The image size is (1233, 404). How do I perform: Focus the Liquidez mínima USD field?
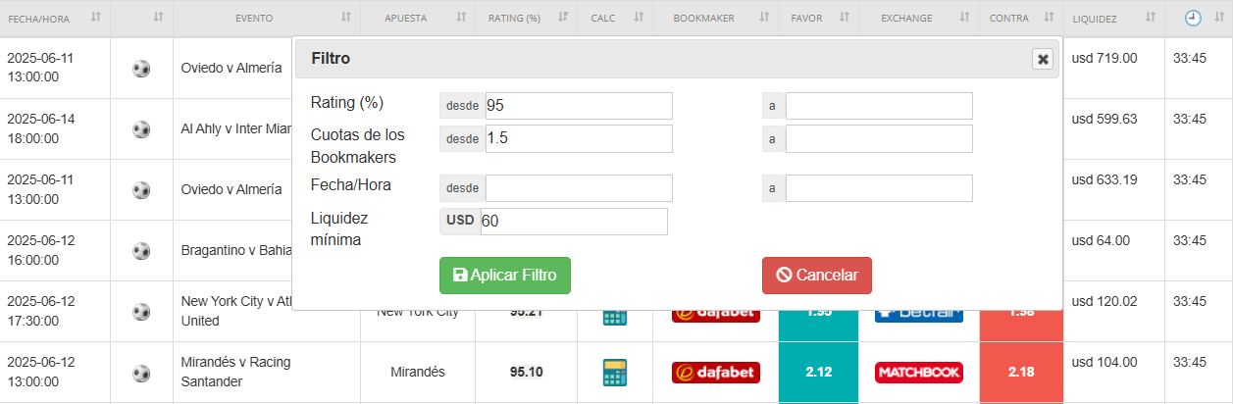click(573, 222)
